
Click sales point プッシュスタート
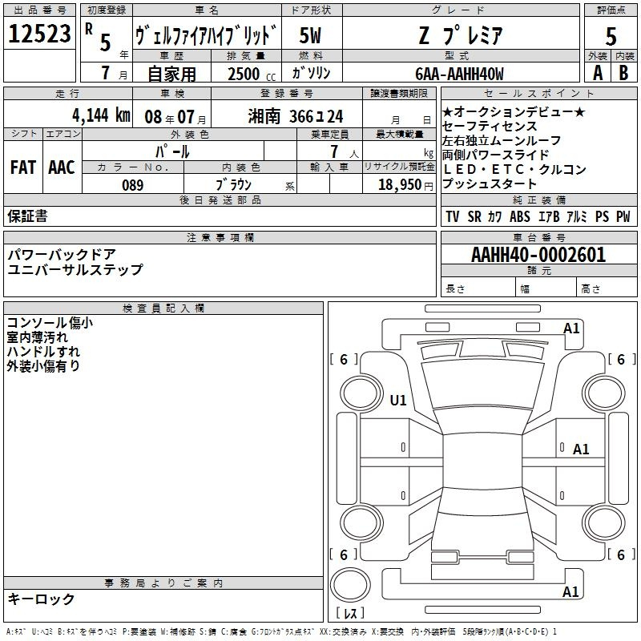[490, 183]
